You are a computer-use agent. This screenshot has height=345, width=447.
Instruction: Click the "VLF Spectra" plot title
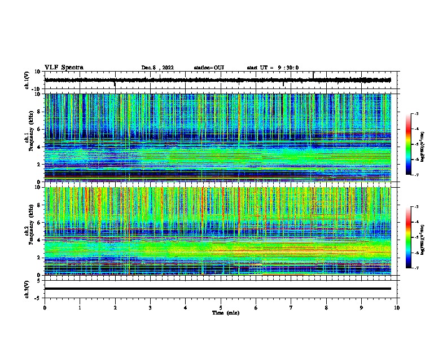(64, 68)
